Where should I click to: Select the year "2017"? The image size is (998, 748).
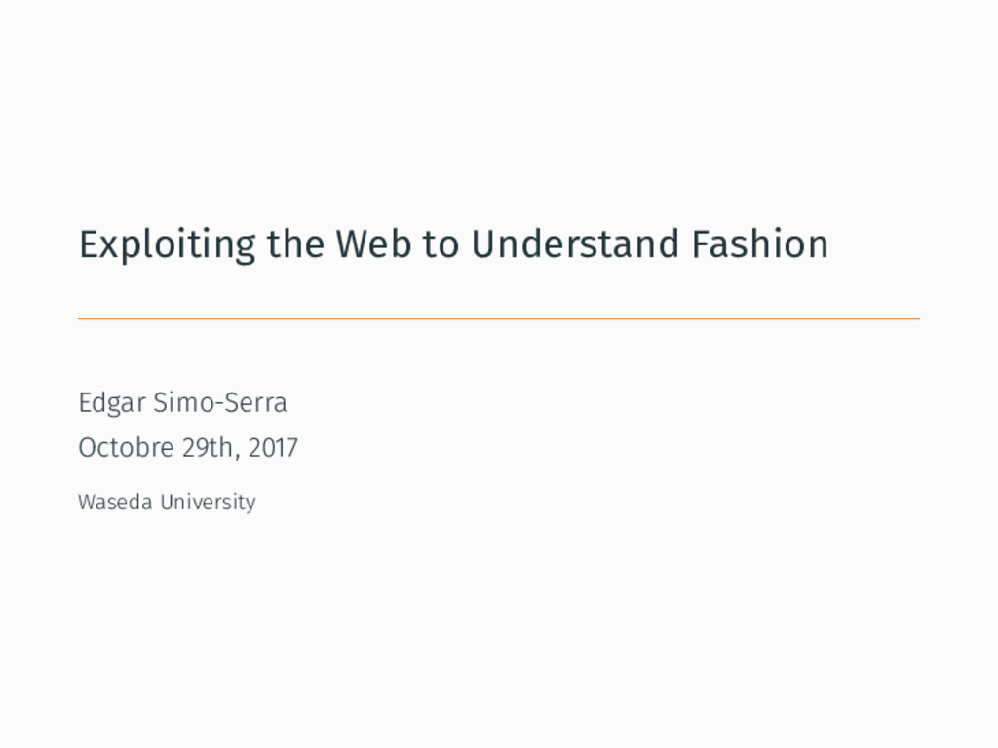coord(273,448)
